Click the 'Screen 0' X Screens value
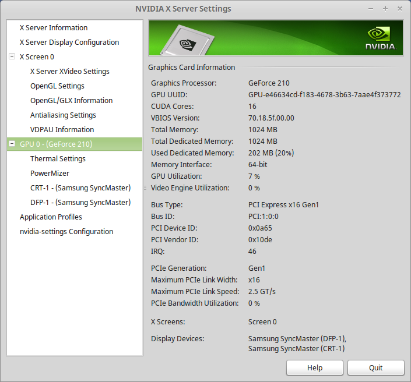This screenshot has width=411, height=382. point(262,322)
